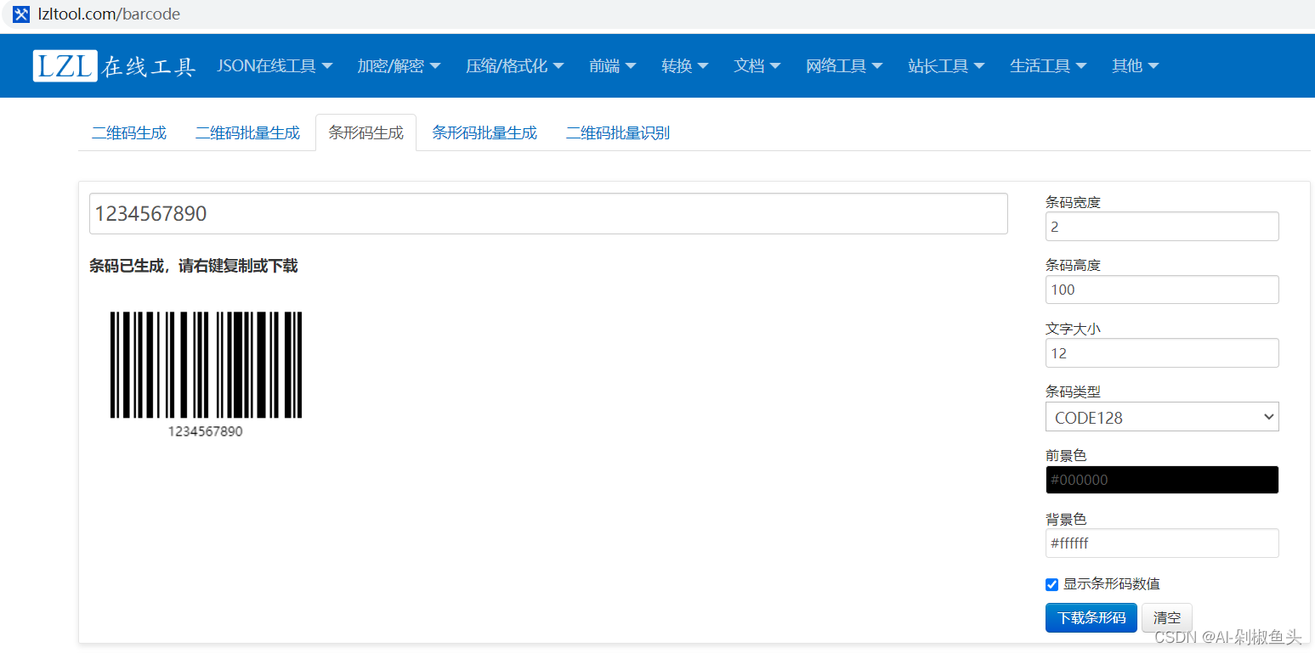Open the 转换 dropdown menu

(684, 65)
